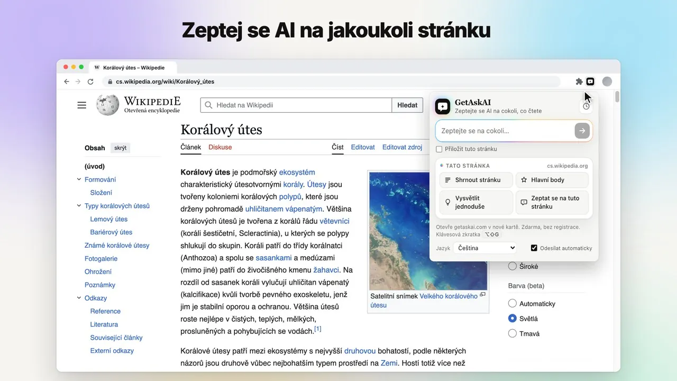The image size is (677, 381).
Task: Open the Diskuse tab
Action: pyautogui.click(x=220, y=147)
